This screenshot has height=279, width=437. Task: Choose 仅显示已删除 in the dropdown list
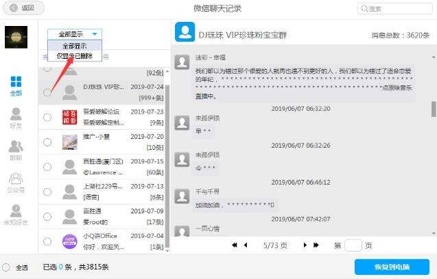[x=75, y=56]
